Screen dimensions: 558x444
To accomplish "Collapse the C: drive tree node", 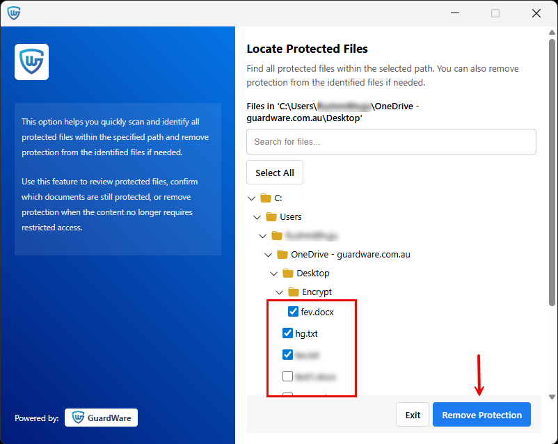I will [251, 198].
